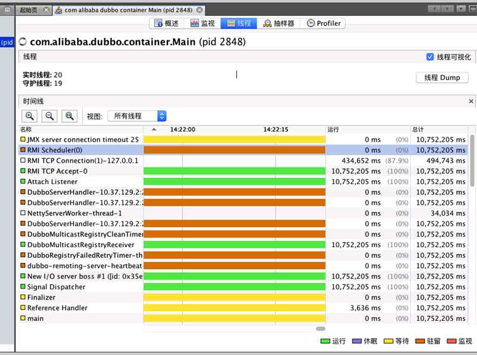Image resolution: width=477 pixels, height=355 pixels.
Task: Click the sidebar toggle icon at top-left
Action: pyautogui.click(x=8, y=10)
